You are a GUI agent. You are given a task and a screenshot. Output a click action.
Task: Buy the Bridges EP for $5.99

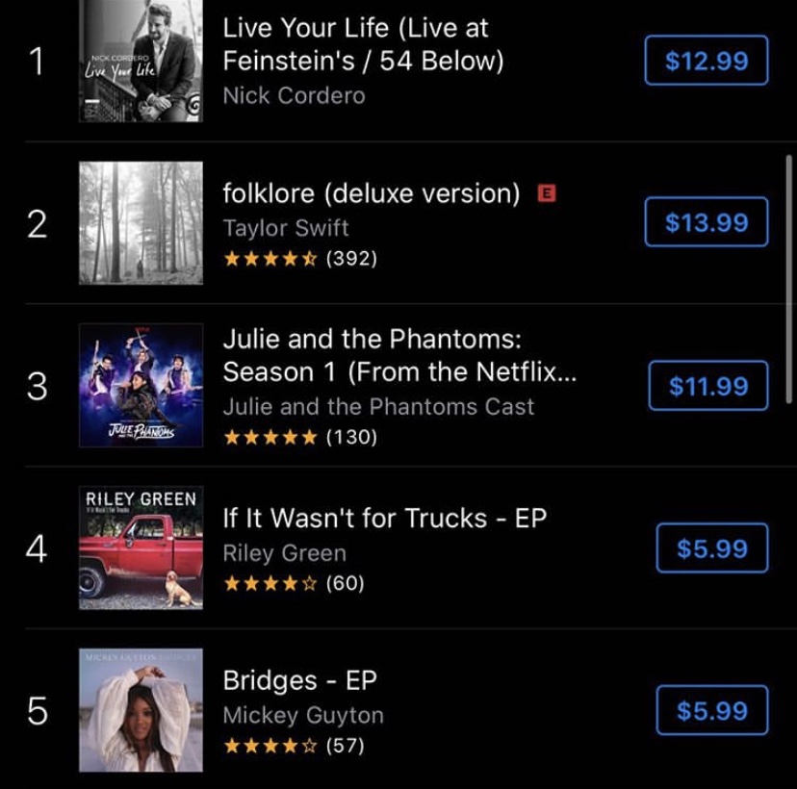712,711
